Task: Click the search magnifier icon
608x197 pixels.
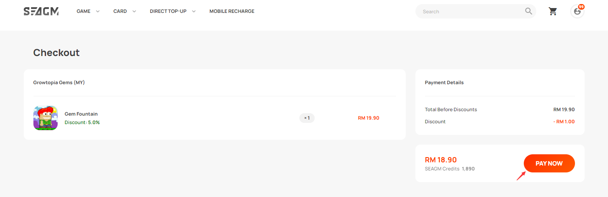Action: (529, 11)
